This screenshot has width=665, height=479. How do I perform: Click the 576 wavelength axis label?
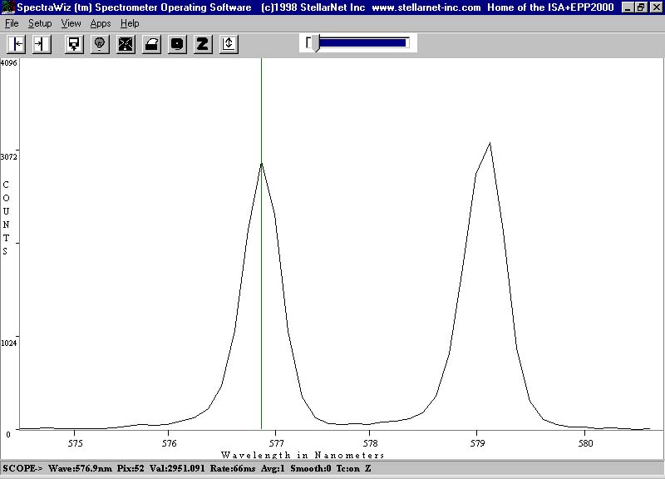pos(169,443)
